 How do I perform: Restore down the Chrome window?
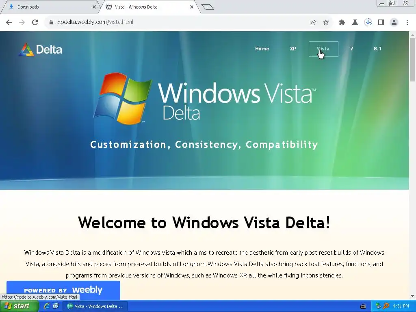point(392,4)
